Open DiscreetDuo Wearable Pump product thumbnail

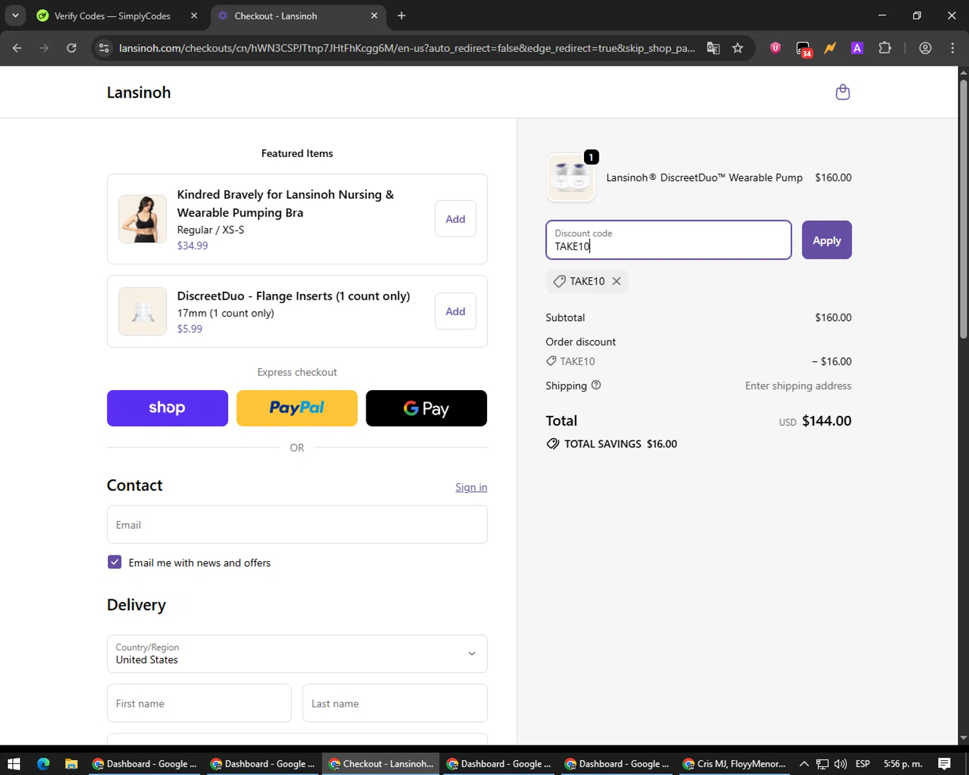coord(571,178)
